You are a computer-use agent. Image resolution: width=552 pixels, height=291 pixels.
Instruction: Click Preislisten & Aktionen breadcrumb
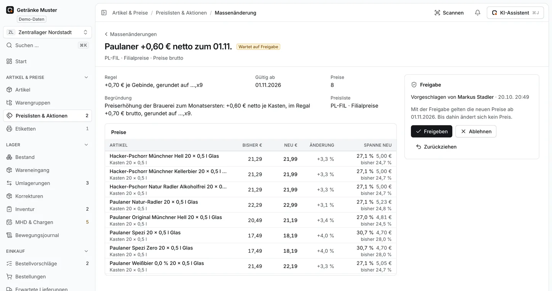pos(181,13)
